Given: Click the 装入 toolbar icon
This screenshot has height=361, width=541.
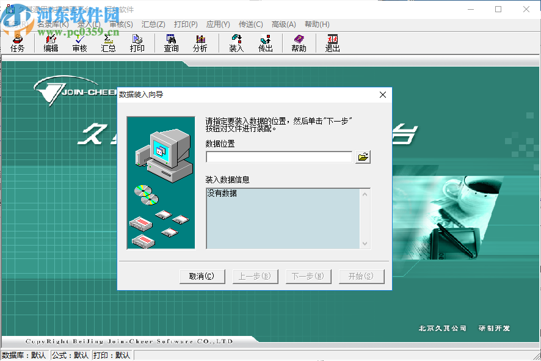Looking at the screenshot, I should click(236, 43).
